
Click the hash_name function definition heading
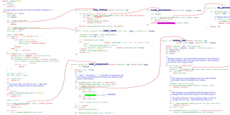110,31
